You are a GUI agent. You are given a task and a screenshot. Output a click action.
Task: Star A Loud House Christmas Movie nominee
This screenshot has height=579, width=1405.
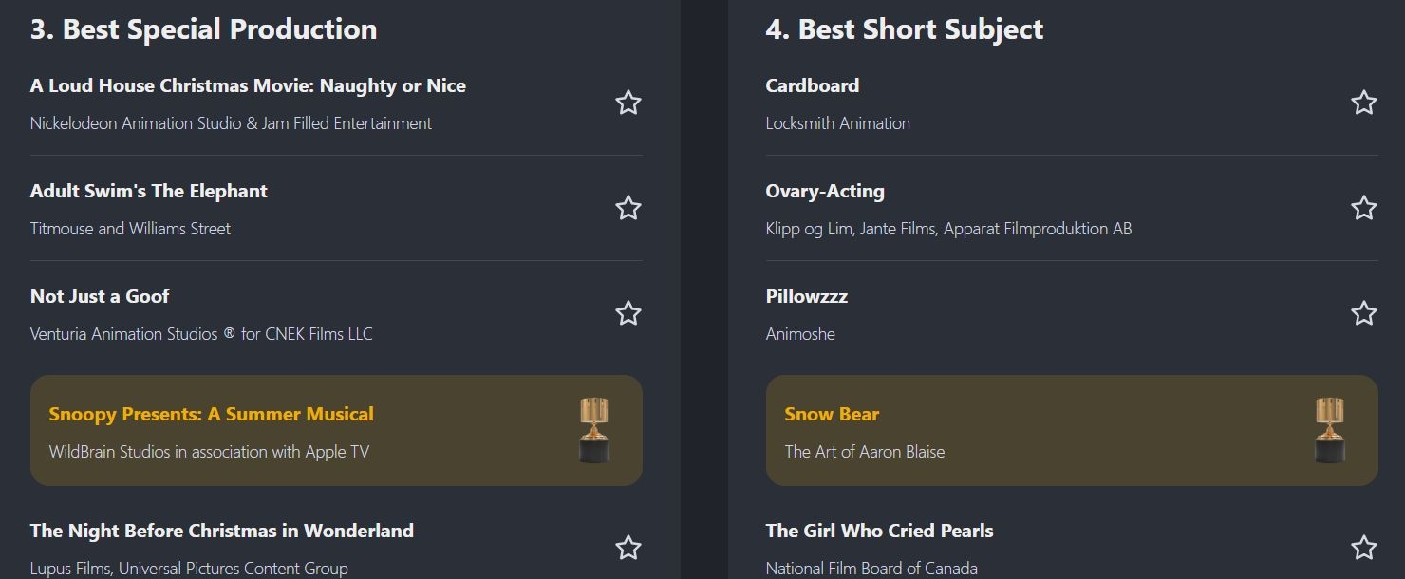(628, 103)
